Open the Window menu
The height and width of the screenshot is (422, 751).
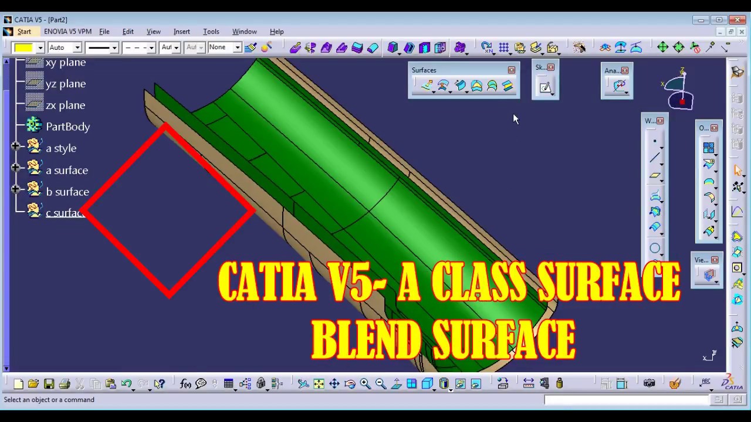tap(245, 32)
